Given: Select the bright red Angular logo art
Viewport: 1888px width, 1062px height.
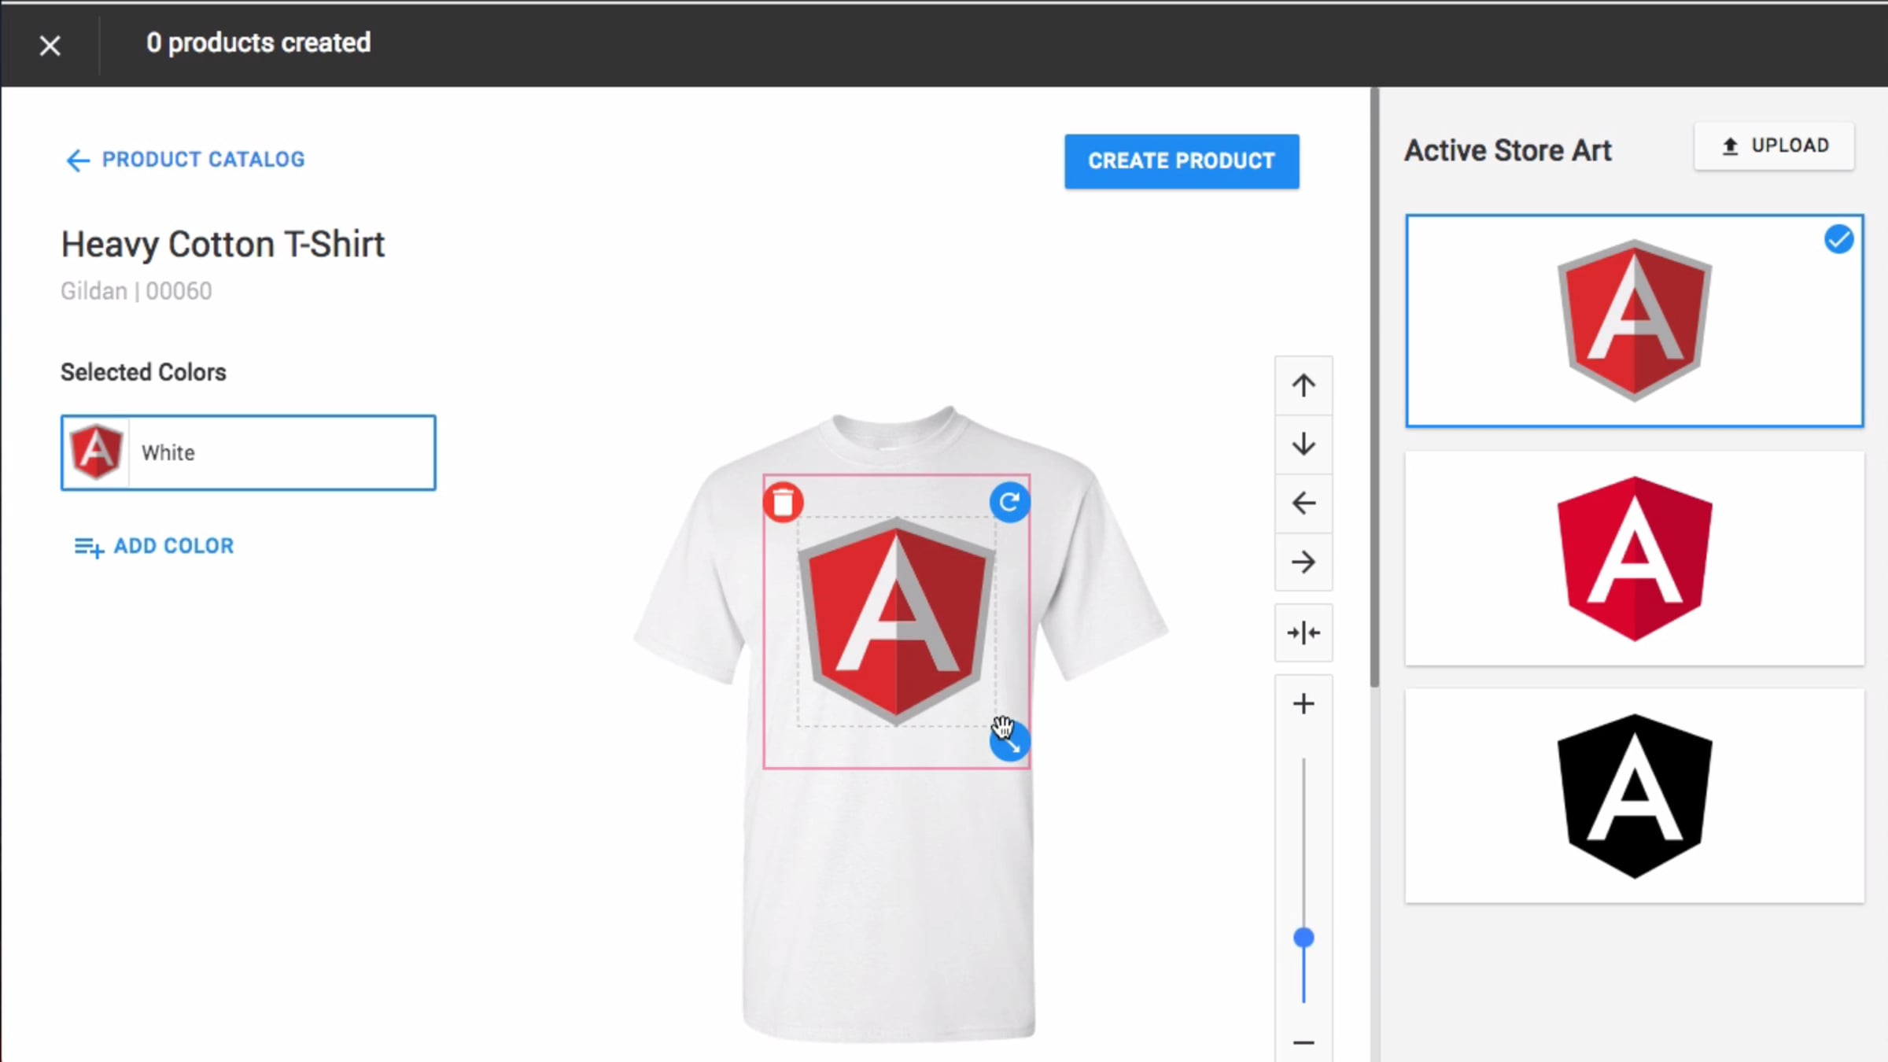Looking at the screenshot, I should pyautogui.click(x=1634, y=559).
